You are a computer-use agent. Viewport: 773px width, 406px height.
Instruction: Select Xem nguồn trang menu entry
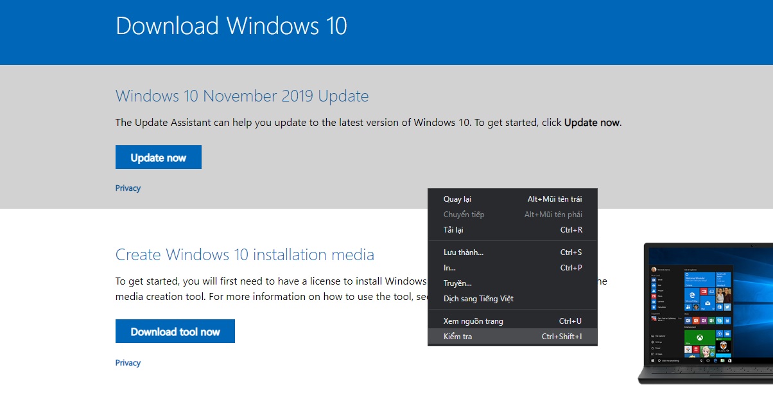tap(512, 321)
